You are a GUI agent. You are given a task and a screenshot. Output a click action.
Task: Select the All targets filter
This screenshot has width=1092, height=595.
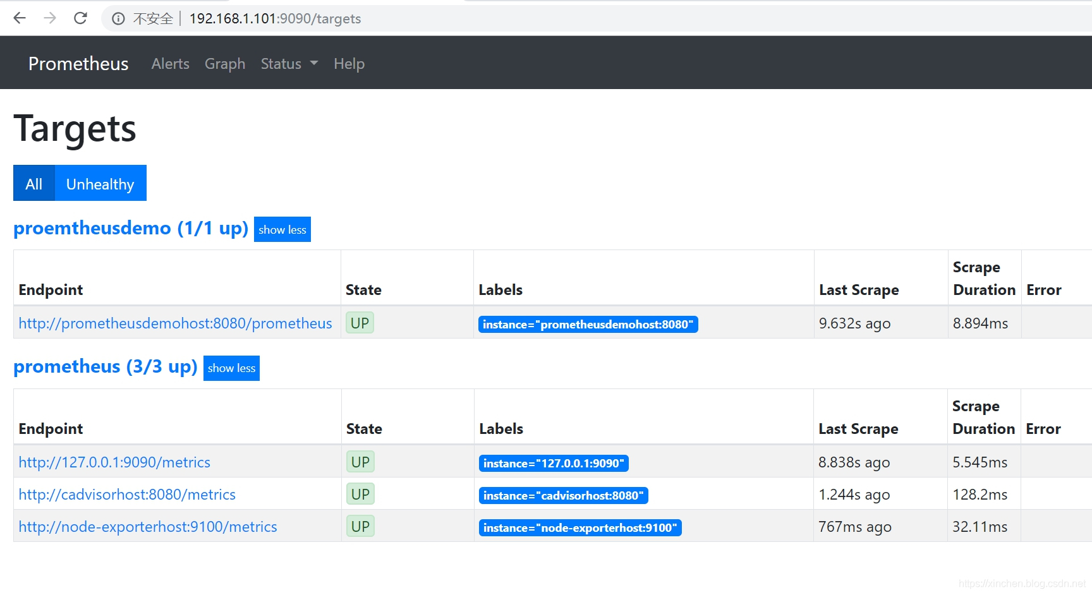pos(34,183)
